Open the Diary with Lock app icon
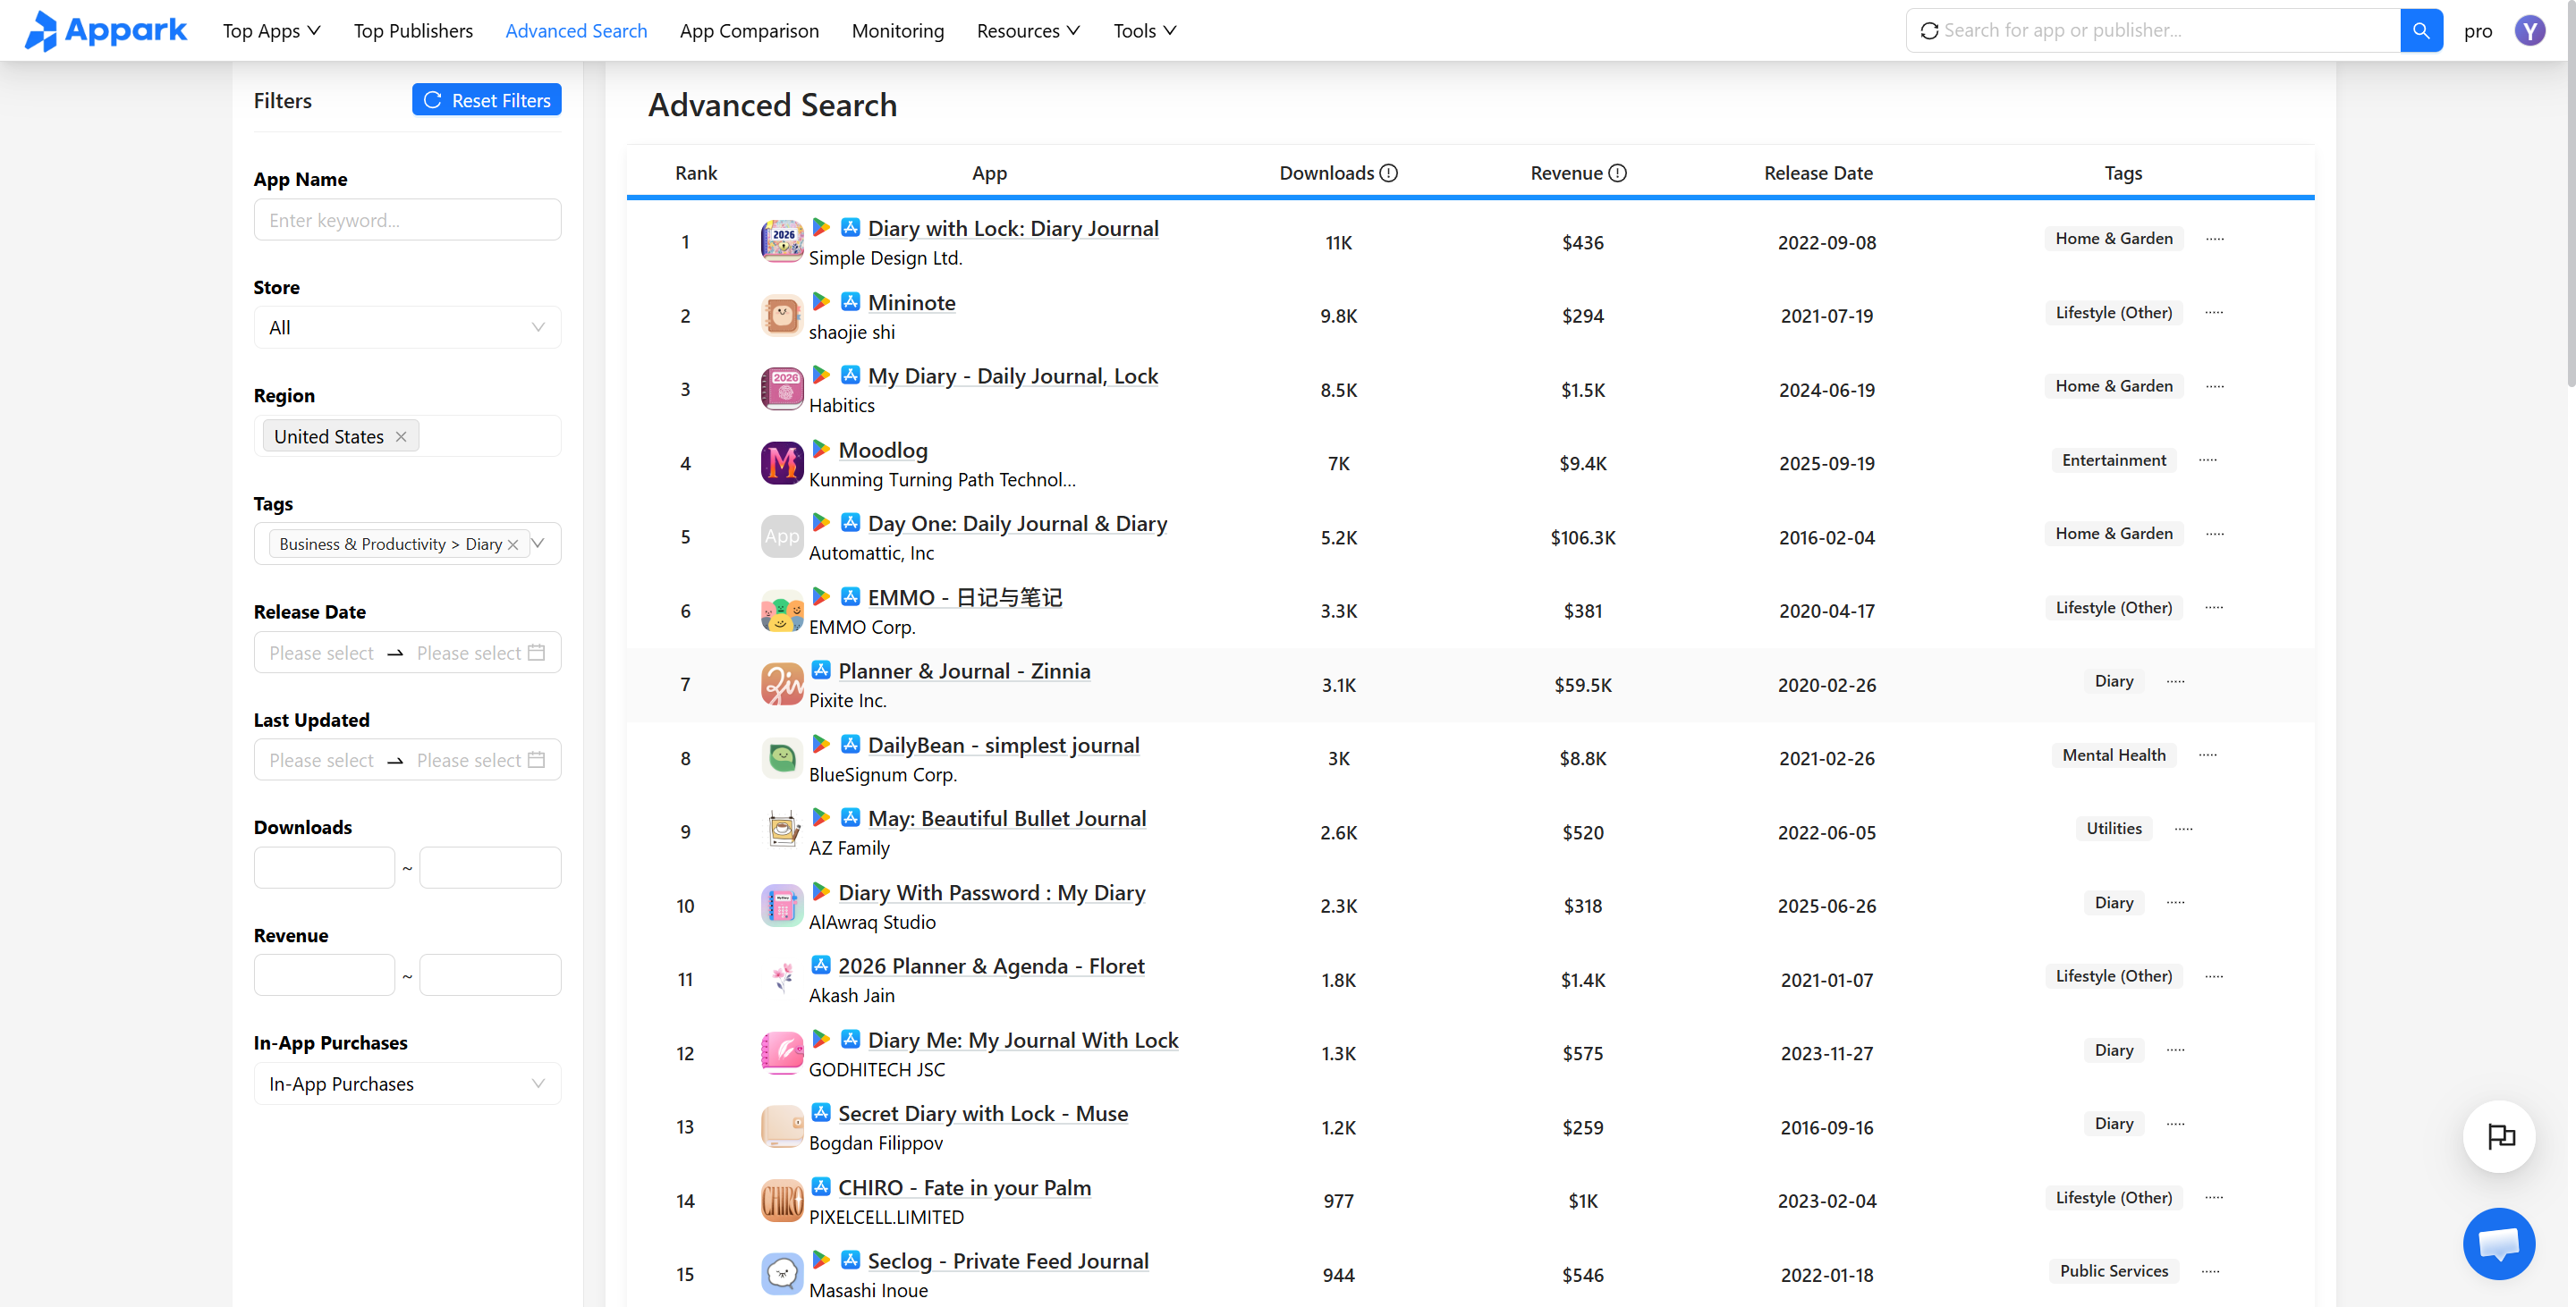The width and height of the screenshot is (2576, 1307). [782, 241]
